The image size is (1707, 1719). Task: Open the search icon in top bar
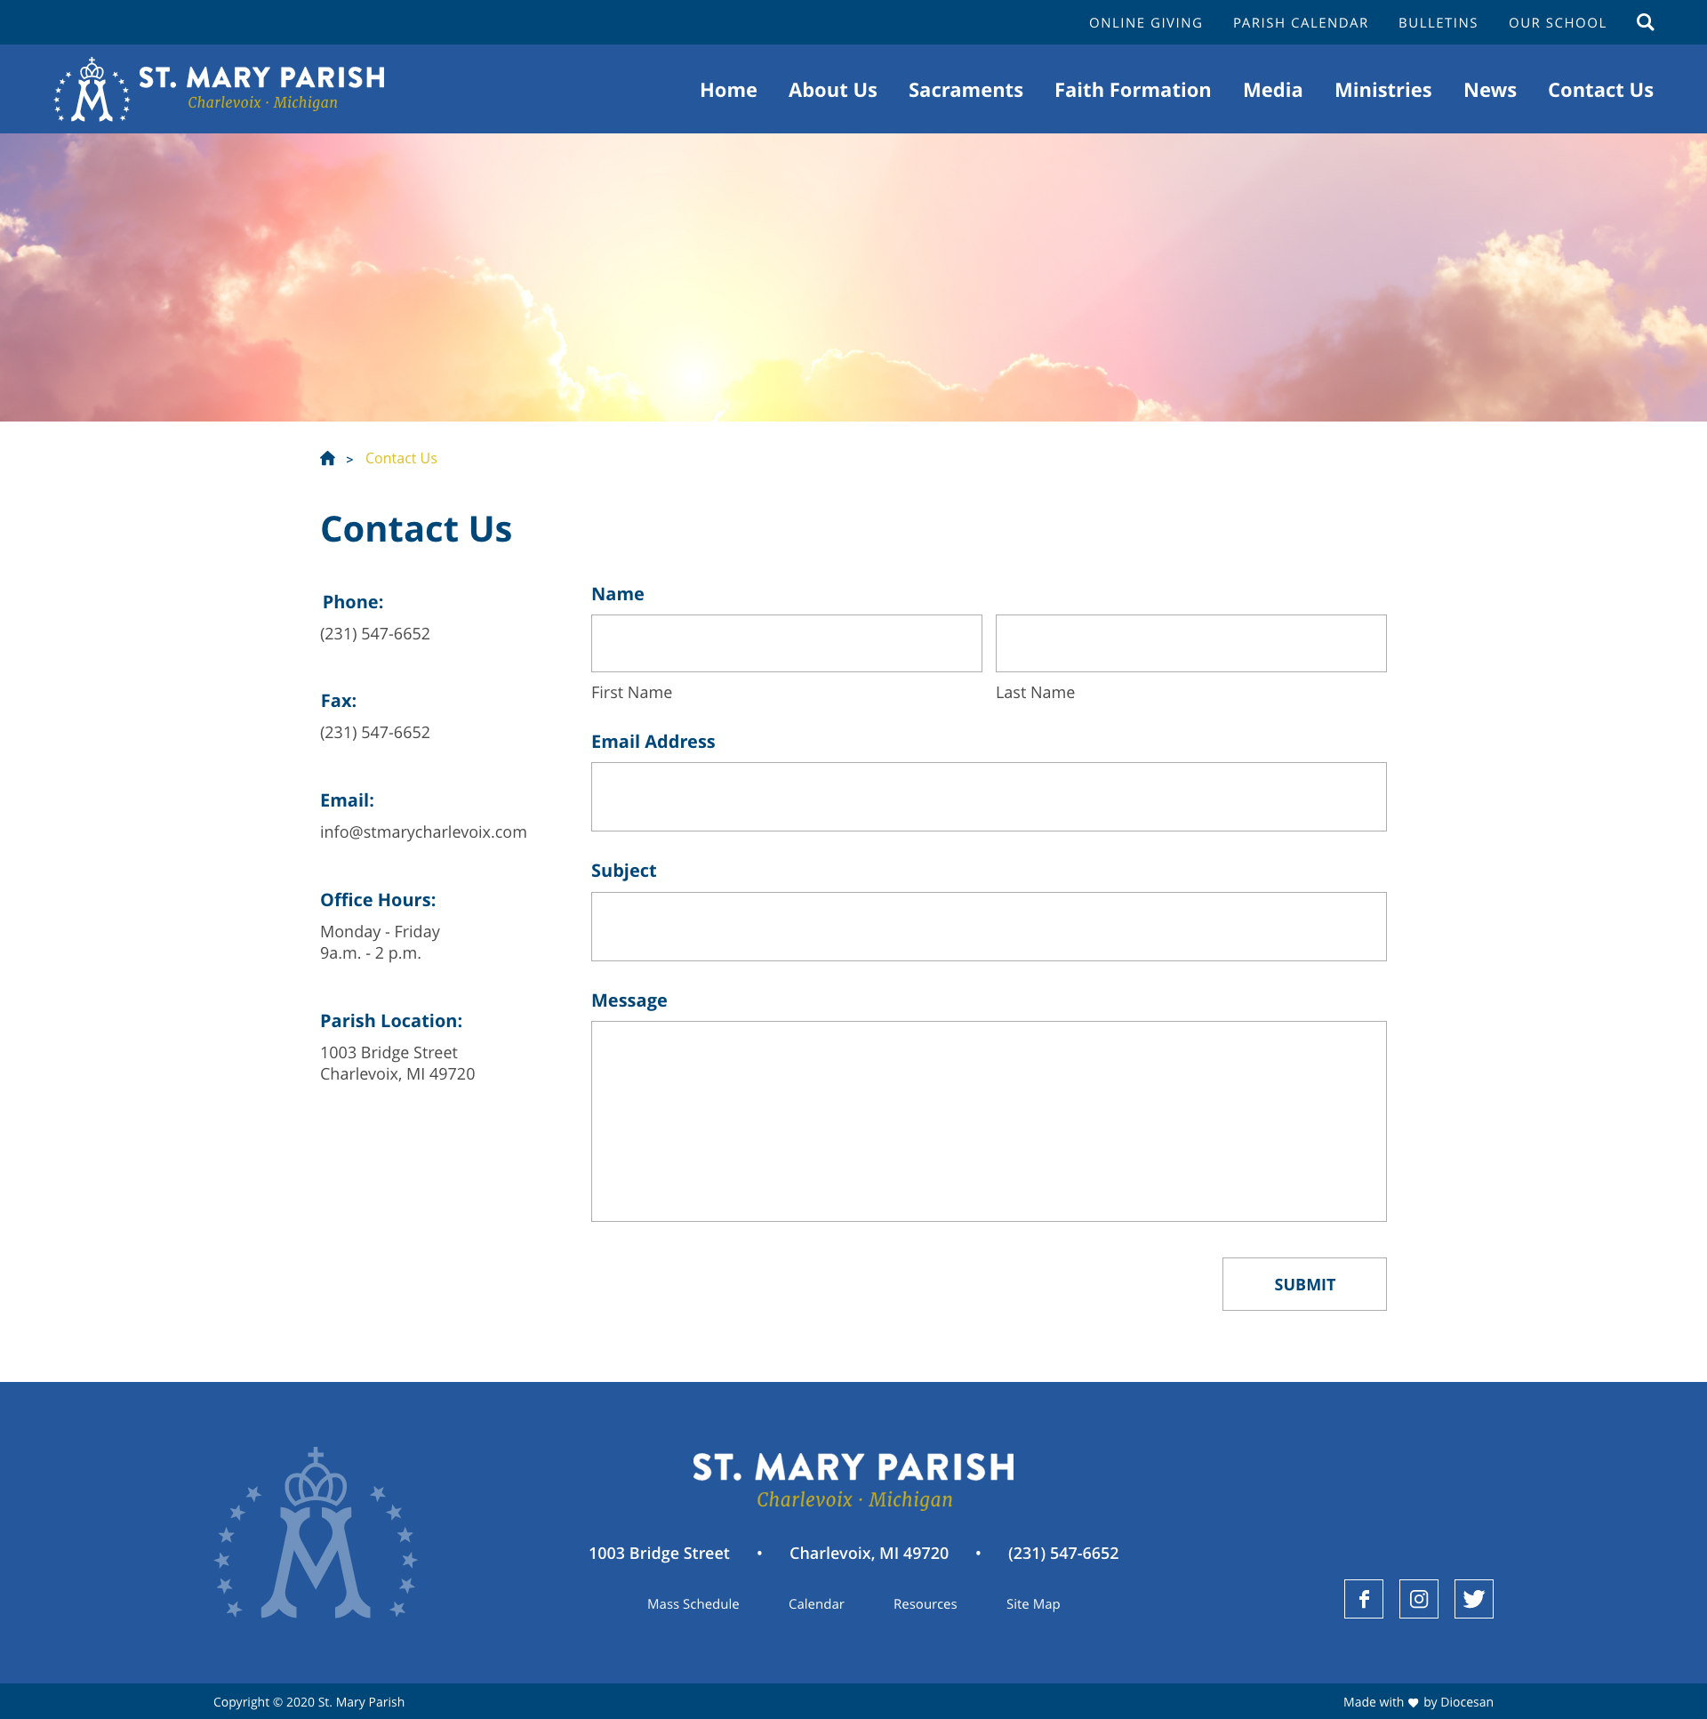[x=1645, y=22]
